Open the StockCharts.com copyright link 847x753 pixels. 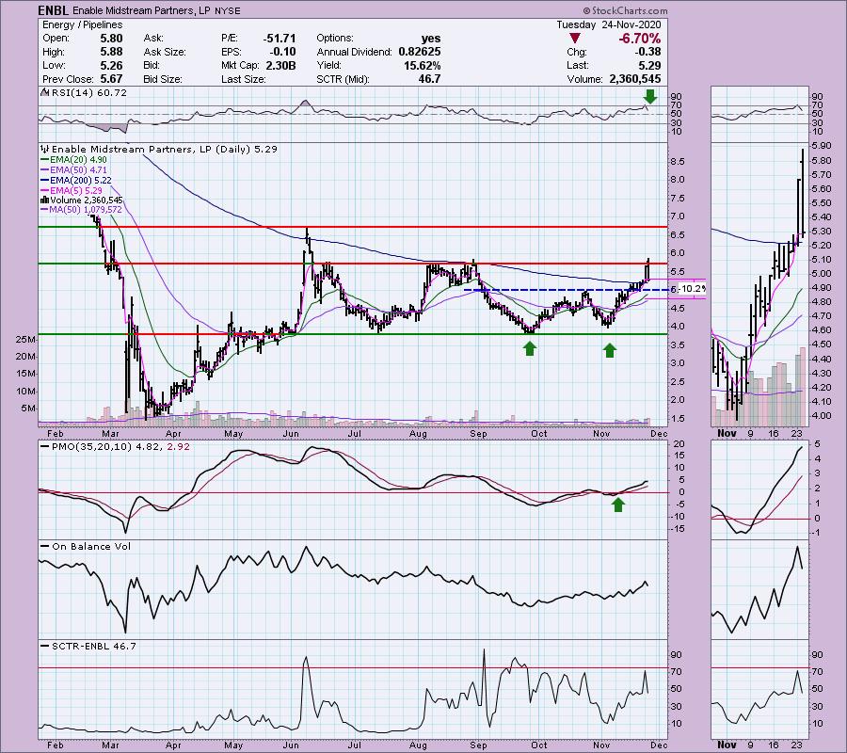point(625,10)
